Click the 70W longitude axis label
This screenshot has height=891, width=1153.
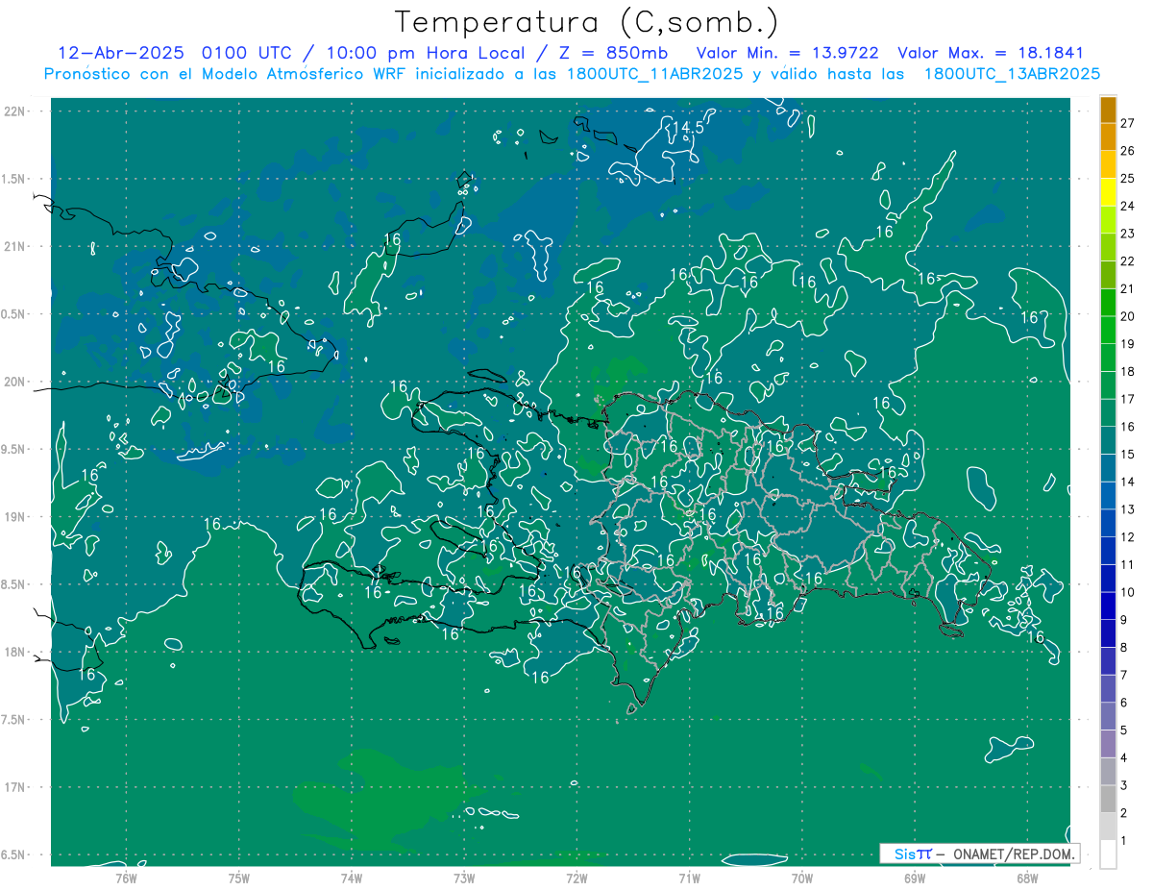click(802, 878)
